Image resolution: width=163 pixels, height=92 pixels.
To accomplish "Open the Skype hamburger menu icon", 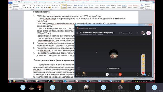I will click(77, 33).
